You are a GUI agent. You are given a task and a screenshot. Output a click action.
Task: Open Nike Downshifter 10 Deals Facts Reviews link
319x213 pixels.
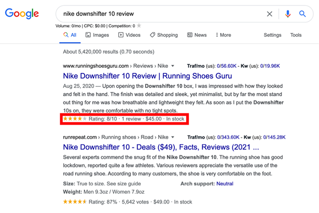pos(161,147)
